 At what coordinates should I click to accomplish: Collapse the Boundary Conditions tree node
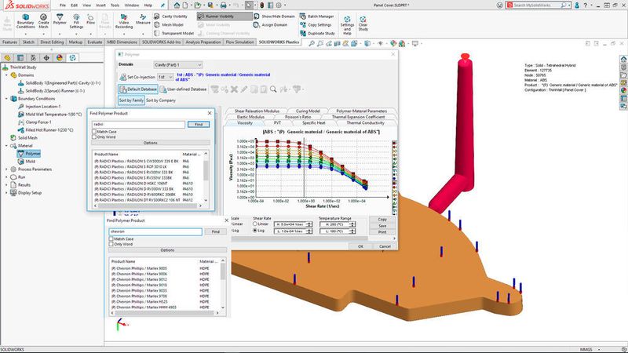click(x=6, y=99)
